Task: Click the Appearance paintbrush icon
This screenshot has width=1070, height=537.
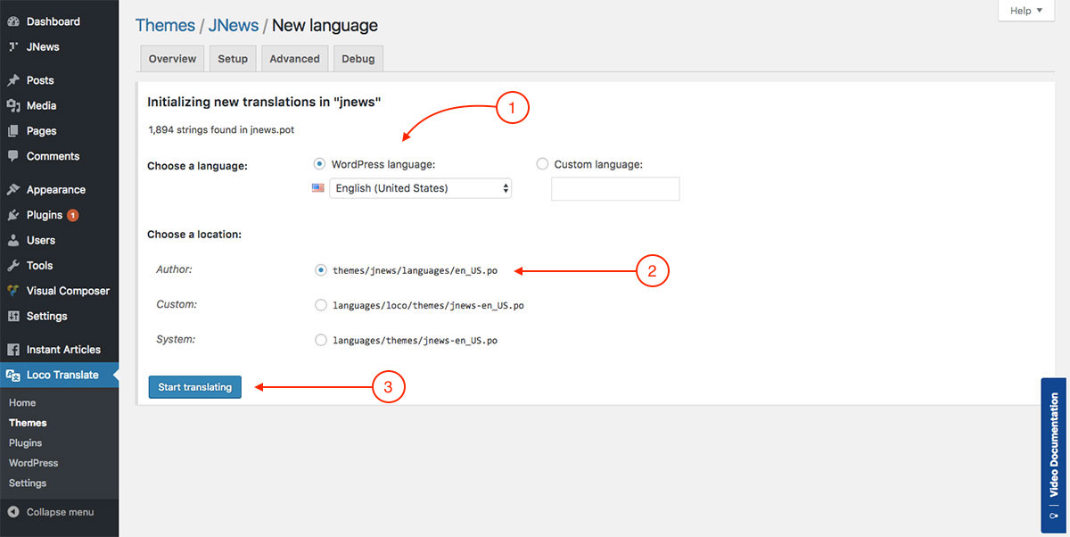Action: (13, 190)
